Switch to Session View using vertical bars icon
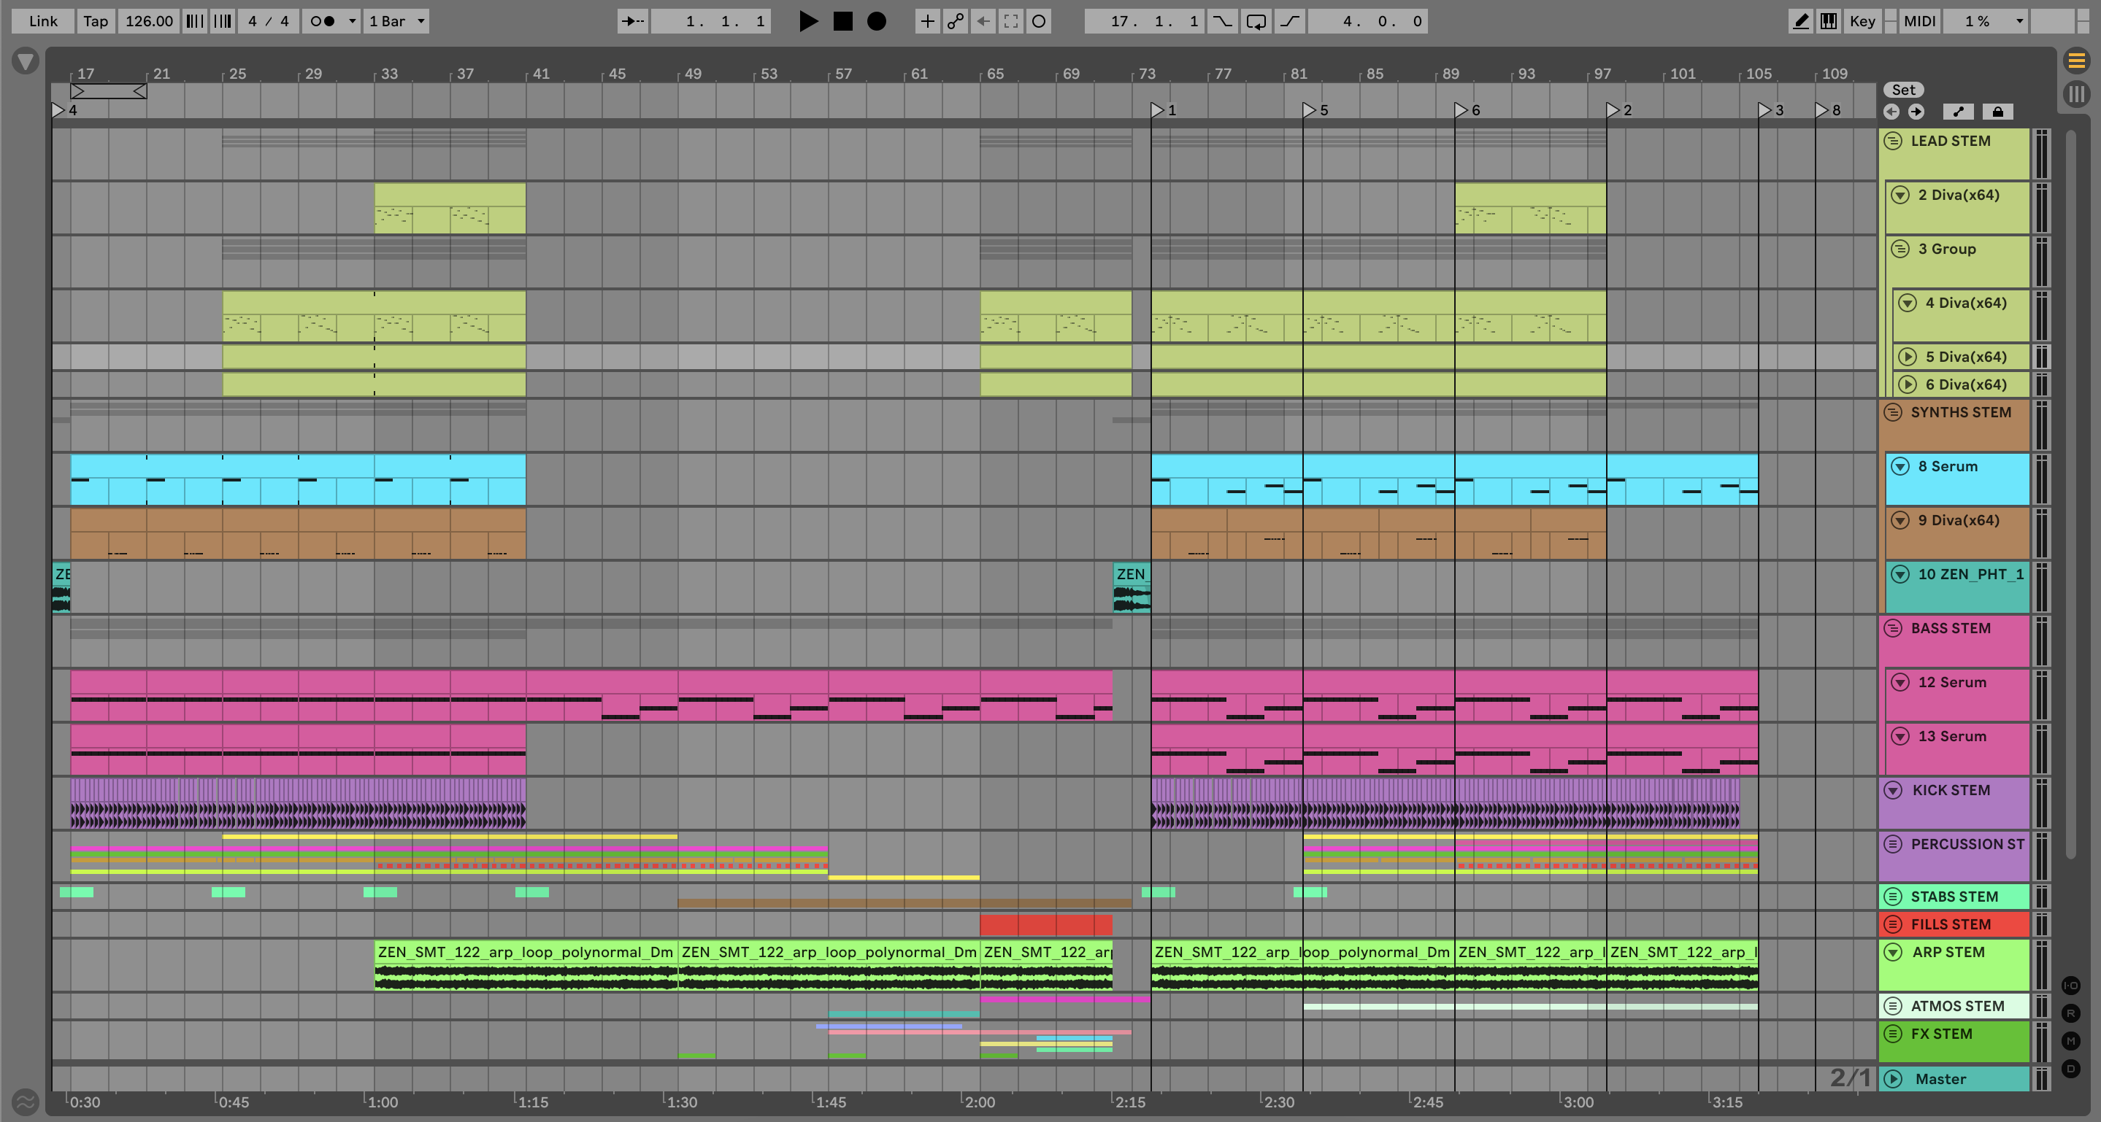This screenshot has width=2101, height=1122. (2076, 93)
